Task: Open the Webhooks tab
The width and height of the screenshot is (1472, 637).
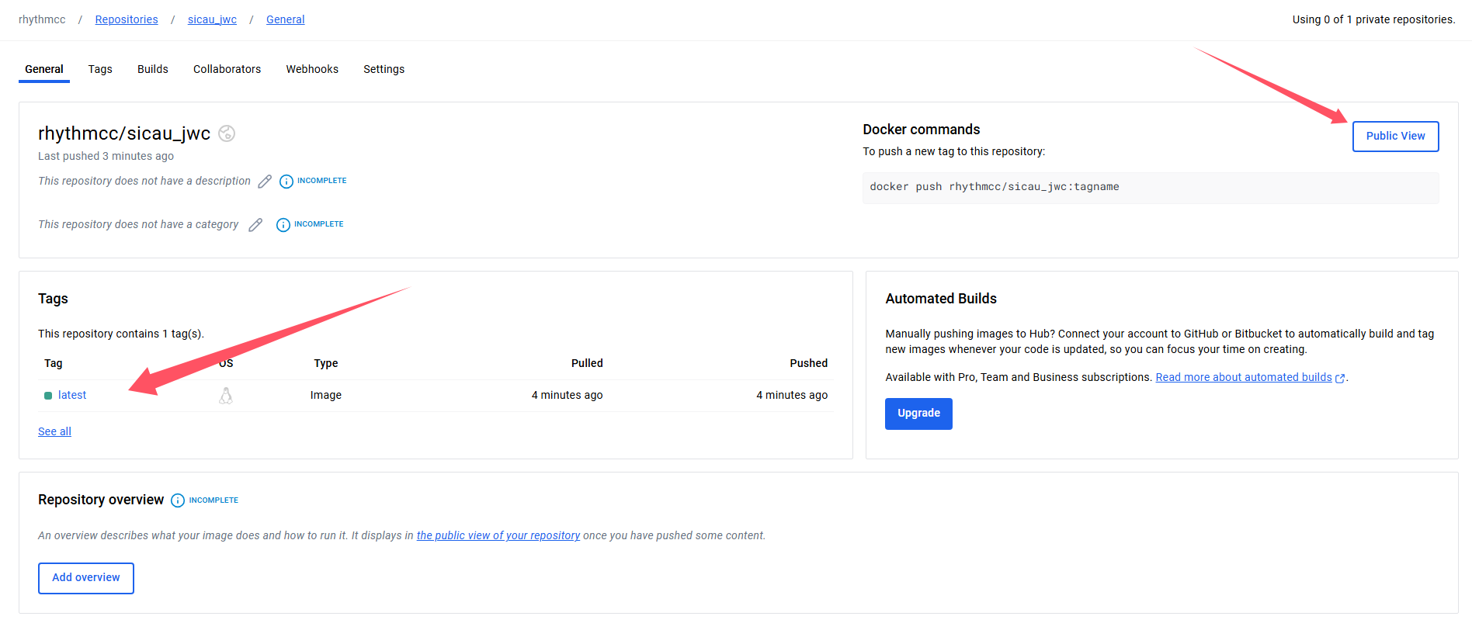Action: click(312, 69)
